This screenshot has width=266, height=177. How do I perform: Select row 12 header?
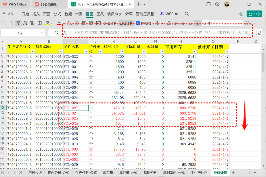click(2, 108)
